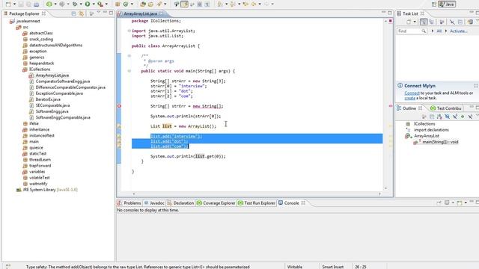Toggle Categorized presentation in Task List
This screenshot has height=269, width=479.
click(x=424, y=22)
